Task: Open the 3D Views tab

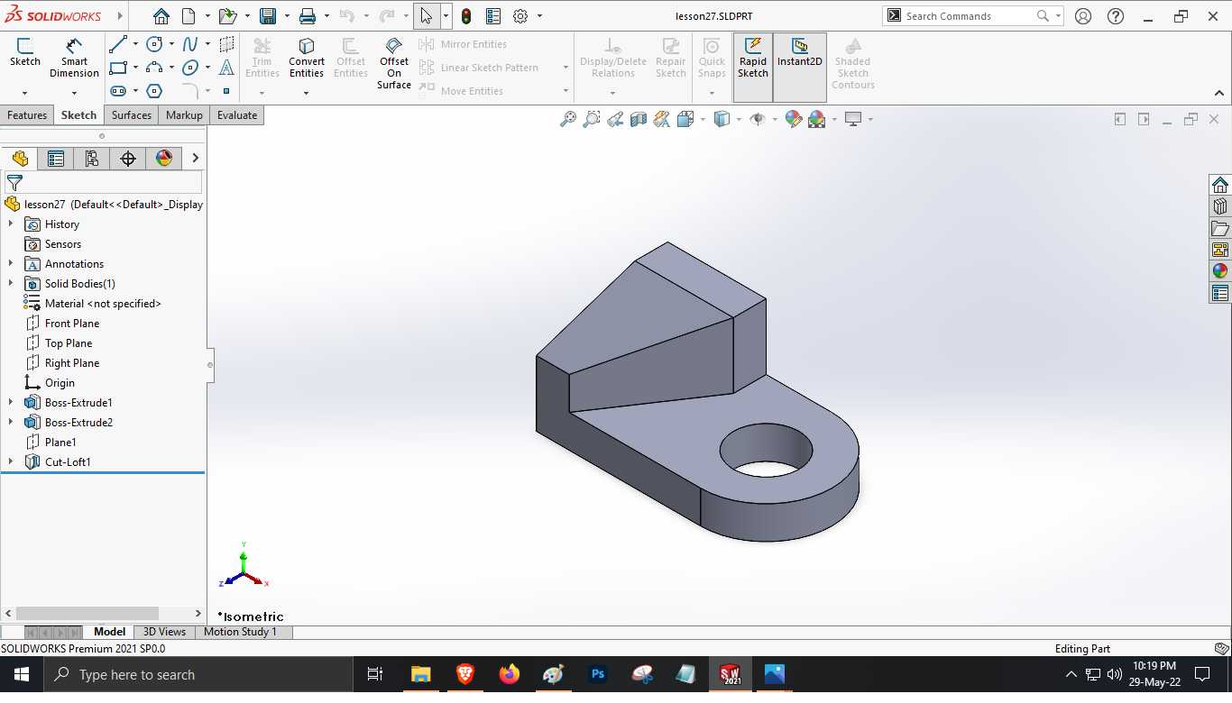Action: 164,632
